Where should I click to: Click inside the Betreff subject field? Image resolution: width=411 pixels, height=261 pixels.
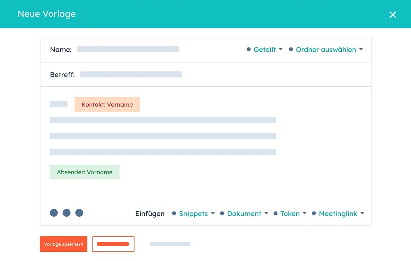(x=131, y=74)
